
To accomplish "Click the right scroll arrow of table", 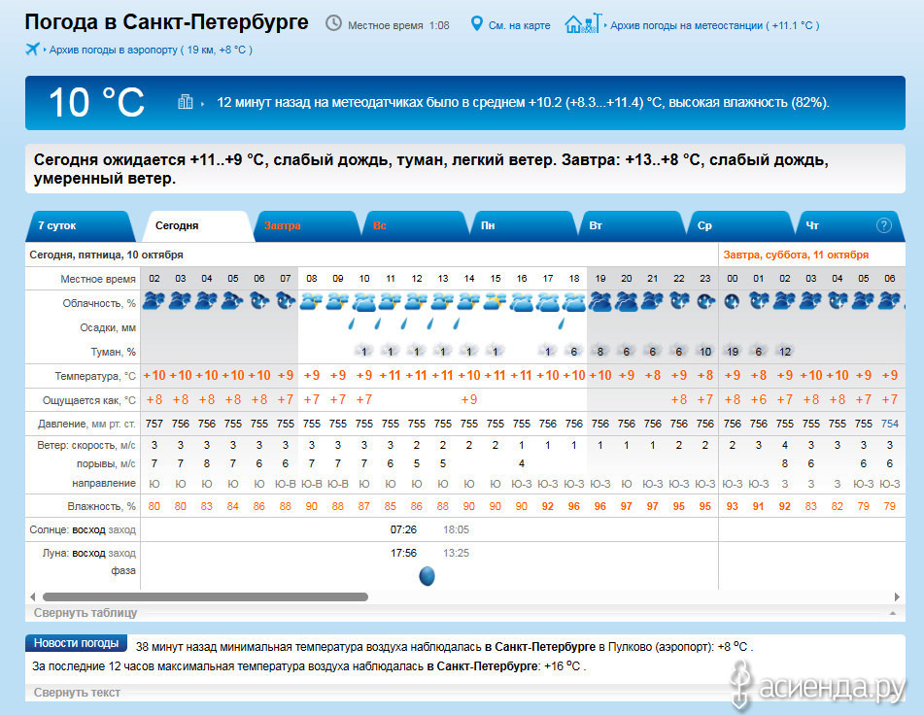I will [x=897, y=596].
